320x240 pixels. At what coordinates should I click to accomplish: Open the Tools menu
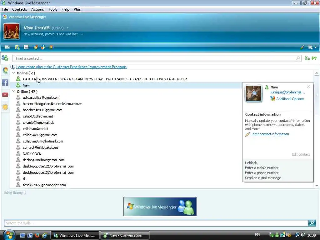pos(52,9)
